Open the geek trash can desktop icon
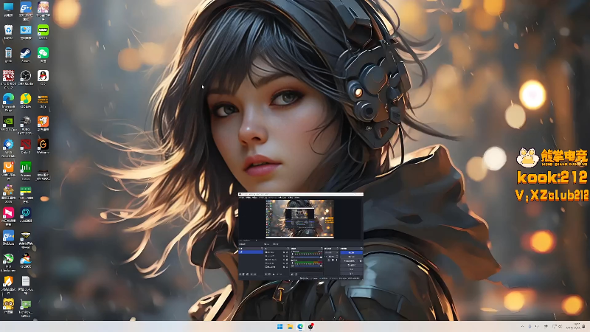 click(x=8, y=53)
